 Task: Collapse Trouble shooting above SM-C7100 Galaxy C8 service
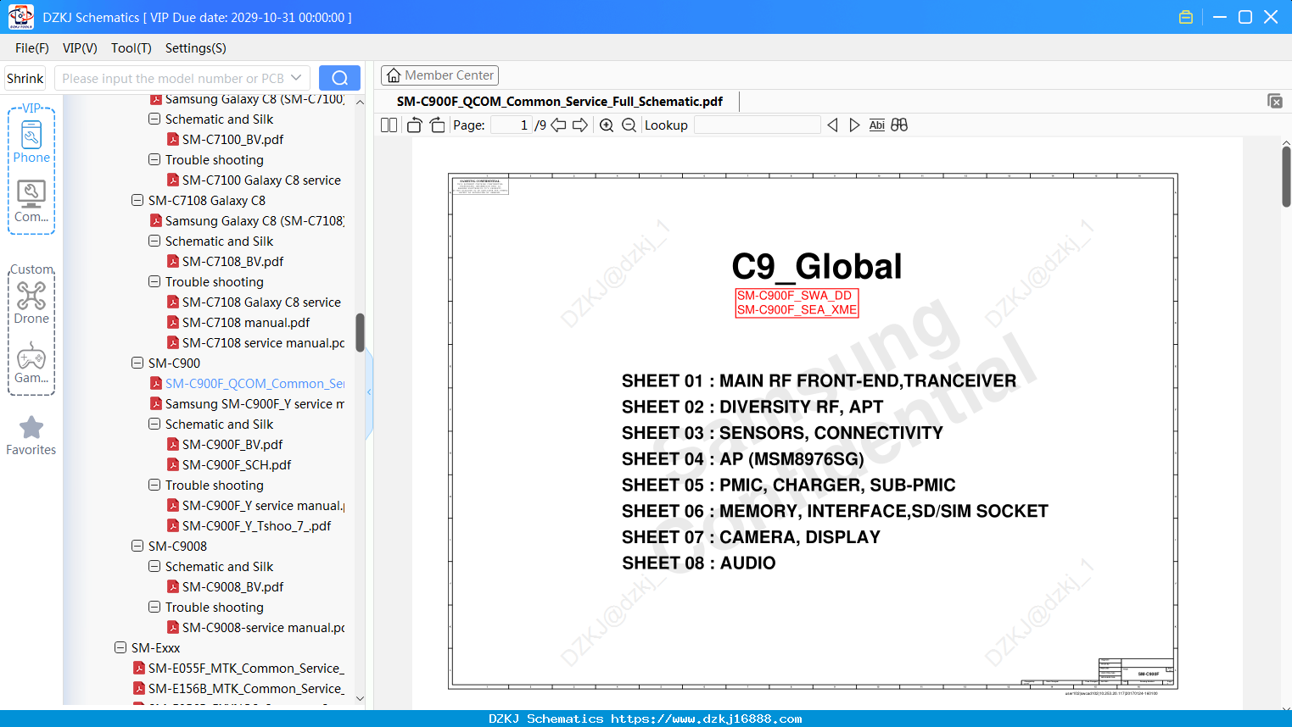[154, 159]
